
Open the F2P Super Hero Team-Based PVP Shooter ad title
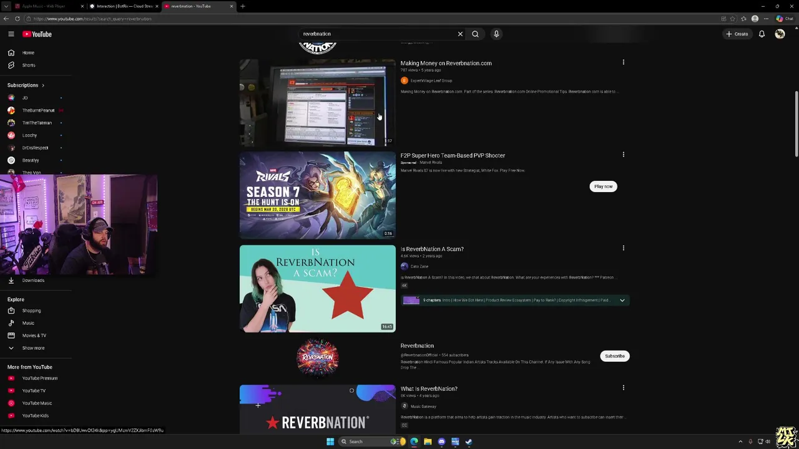453,155
